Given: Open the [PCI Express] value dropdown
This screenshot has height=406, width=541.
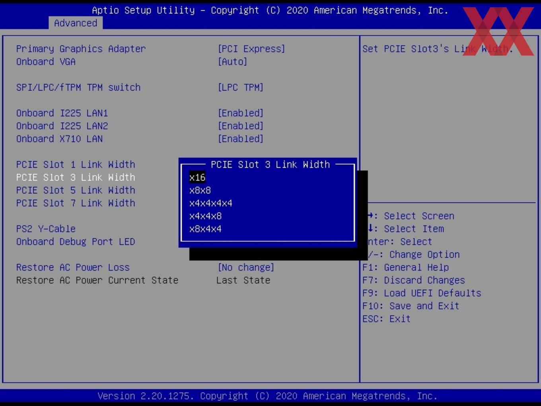Looking at the screenshot, I should [251, 49].
